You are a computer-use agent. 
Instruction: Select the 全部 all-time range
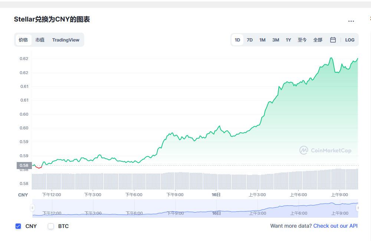click(318, 40)
